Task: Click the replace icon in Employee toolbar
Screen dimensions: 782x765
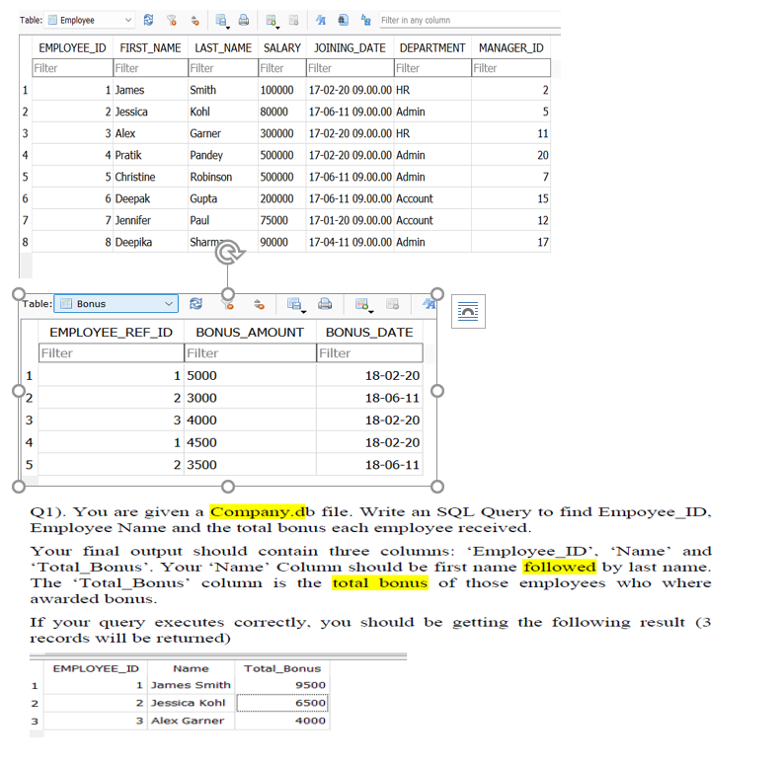Action: click(365, 20)
